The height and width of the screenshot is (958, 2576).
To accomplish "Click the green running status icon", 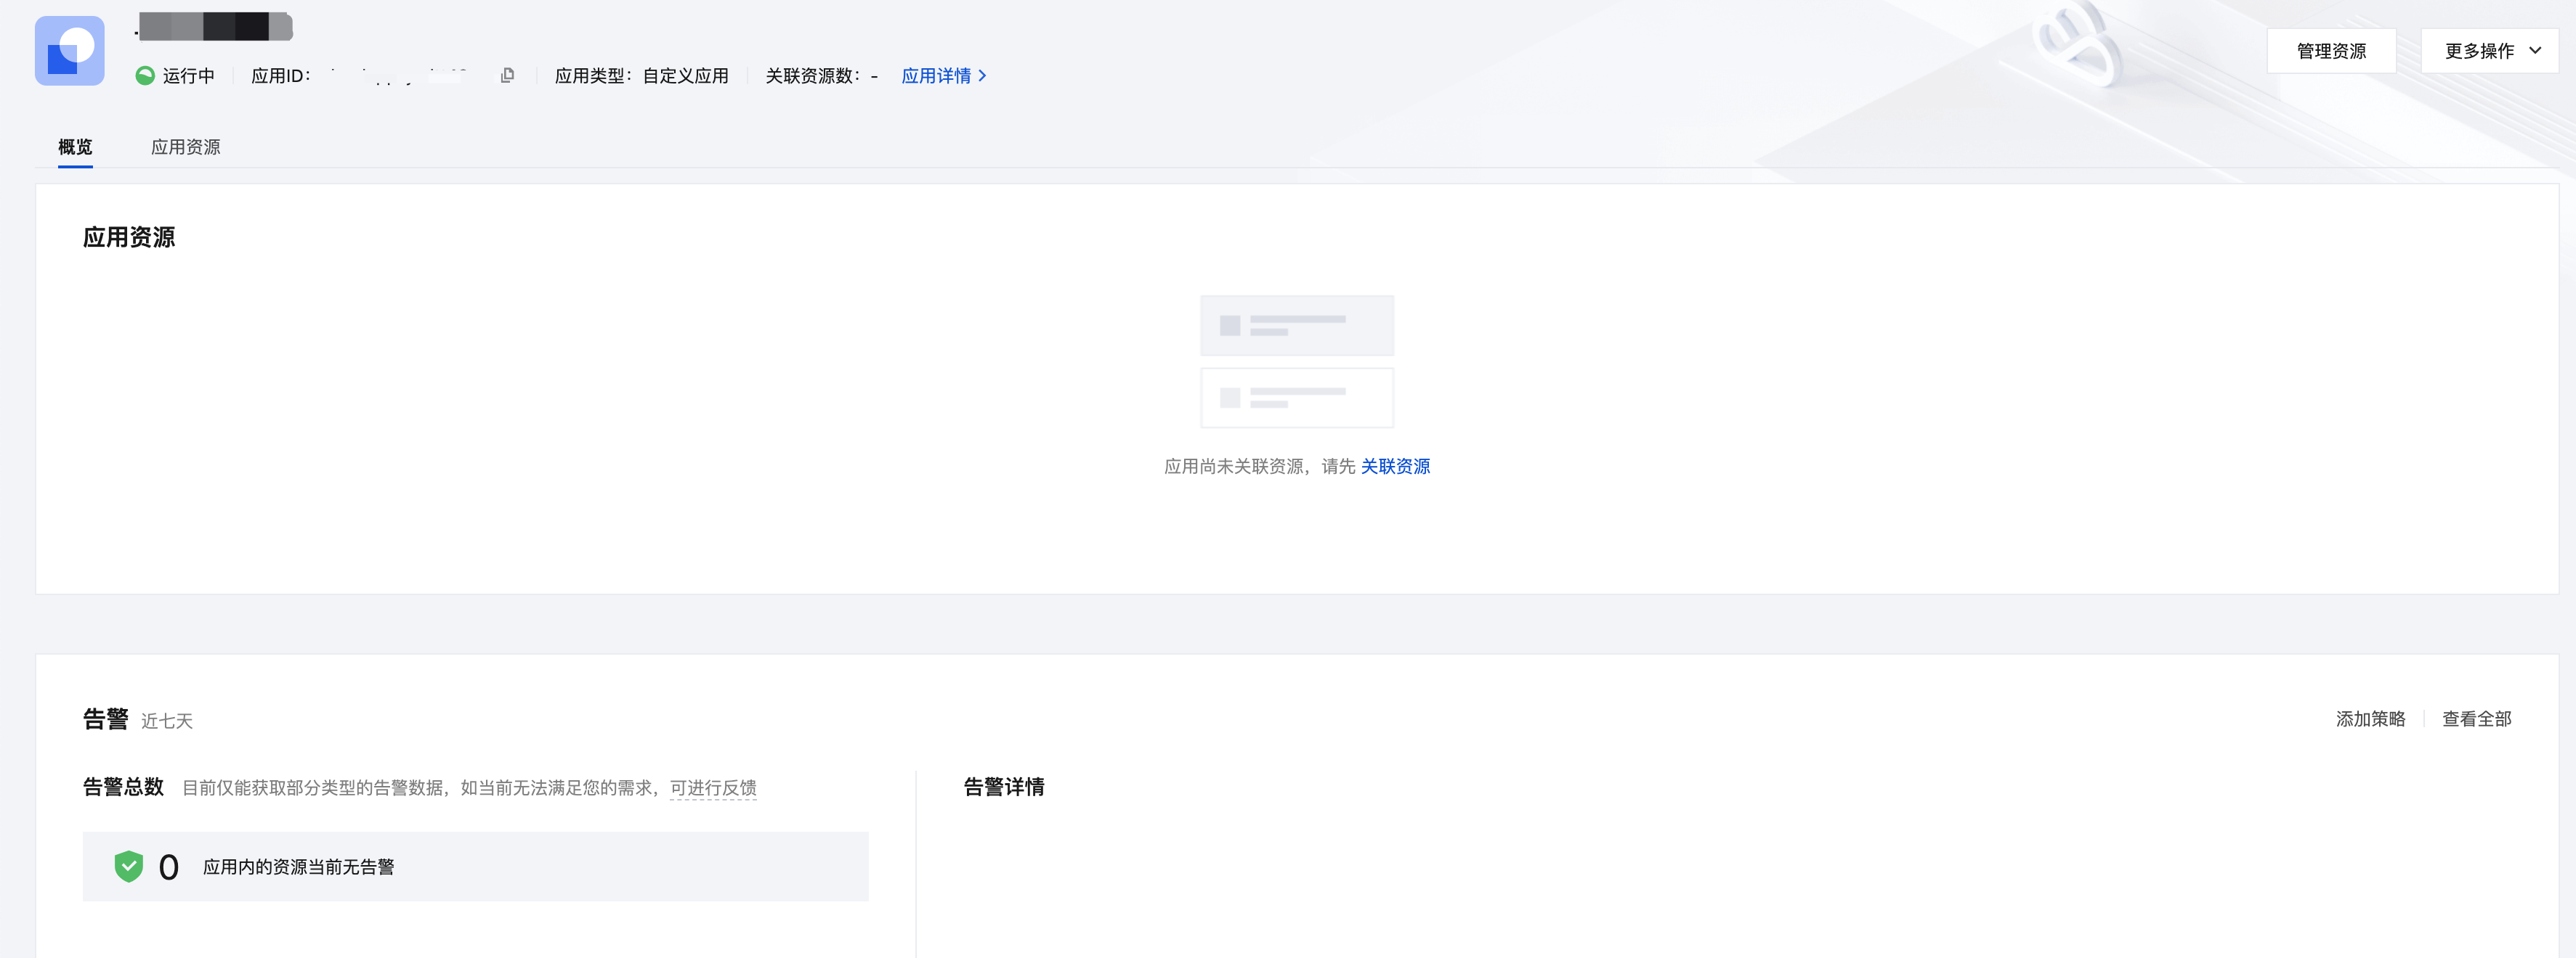I will coord(145,76).
